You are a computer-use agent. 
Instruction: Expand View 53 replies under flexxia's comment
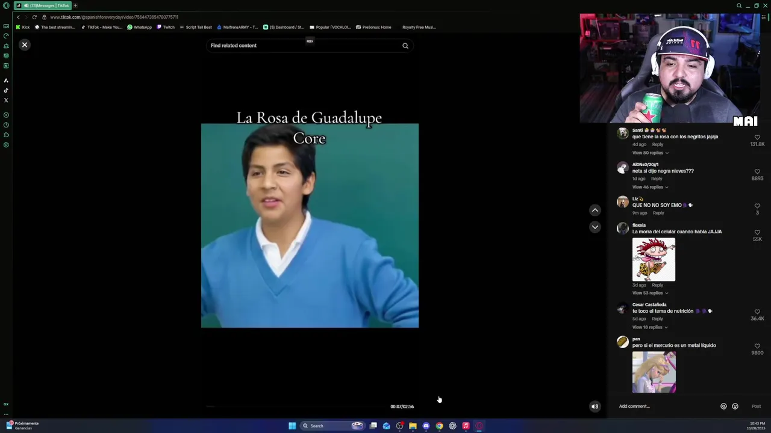pos(650,293)
